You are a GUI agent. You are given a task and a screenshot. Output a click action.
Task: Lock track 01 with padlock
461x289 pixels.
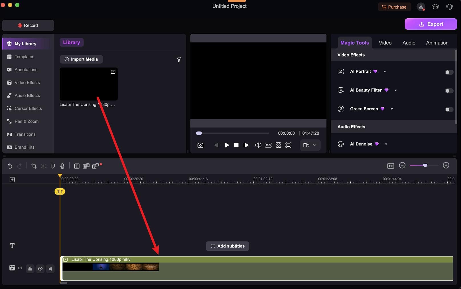coord(30,268)
